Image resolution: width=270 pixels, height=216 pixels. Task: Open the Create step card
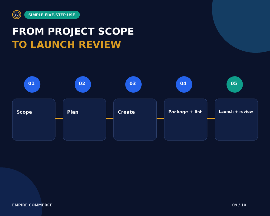coord(135,119)
